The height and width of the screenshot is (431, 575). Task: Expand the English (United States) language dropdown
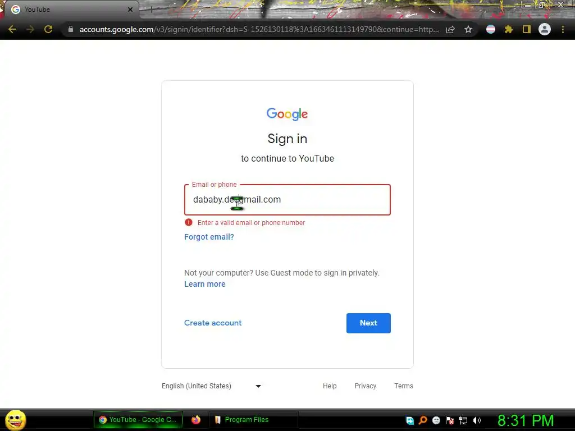pyautogui.click(x=212, y=386)
